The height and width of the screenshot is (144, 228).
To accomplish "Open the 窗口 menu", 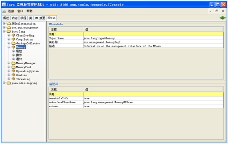I will point(20,11).
